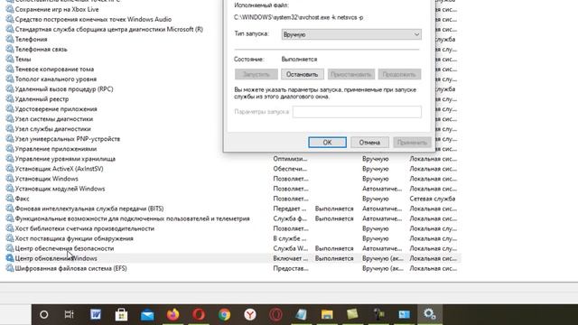
Task: Select Средство построения конечных точек Windows Audio
Action: pos(93,19)
